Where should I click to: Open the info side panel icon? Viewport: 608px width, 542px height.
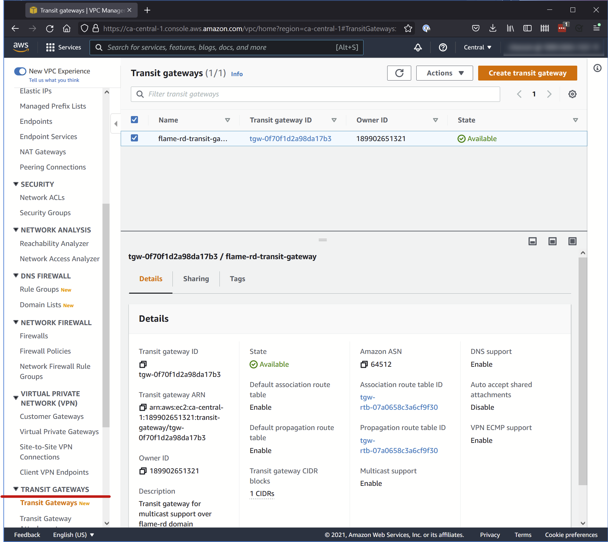pos(598,68)
